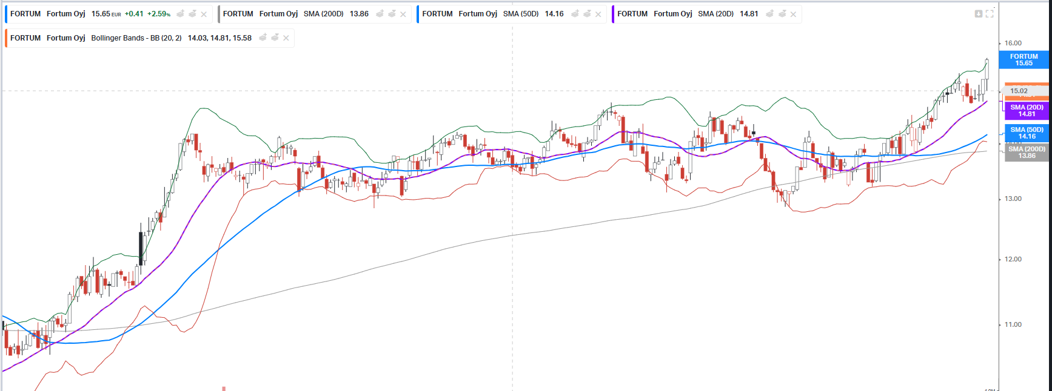Toggle fullscreen chart view
Screen dimensions: 1052x391
[990, 14]
